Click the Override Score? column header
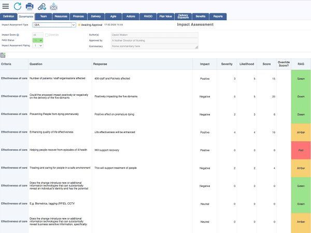This screenshot has width=311, height=233. pos(284,64)
